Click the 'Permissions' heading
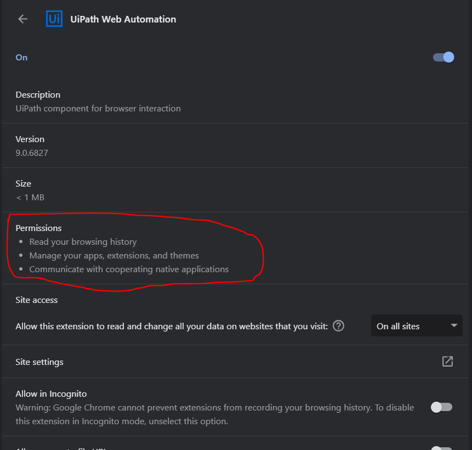 (38, 228)
